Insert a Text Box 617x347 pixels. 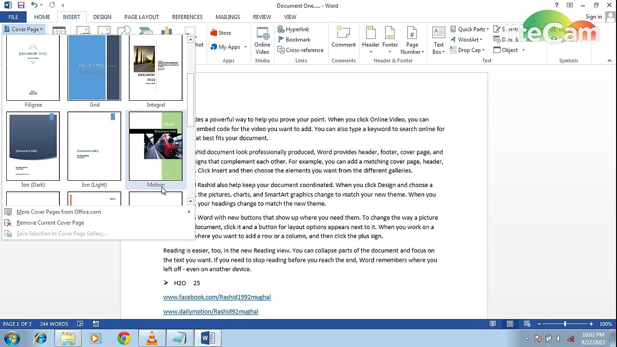coord(439,40)
